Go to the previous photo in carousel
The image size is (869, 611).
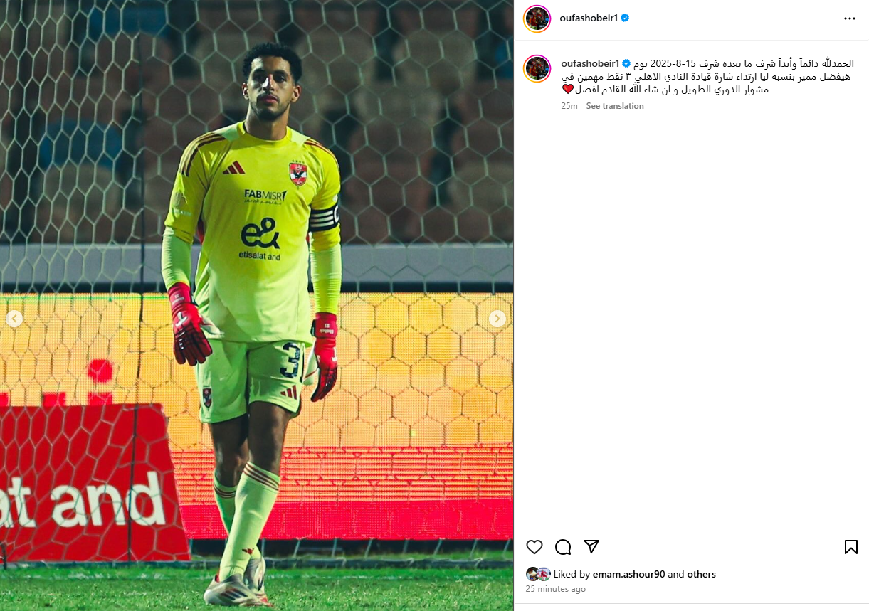tap(14, 319)
